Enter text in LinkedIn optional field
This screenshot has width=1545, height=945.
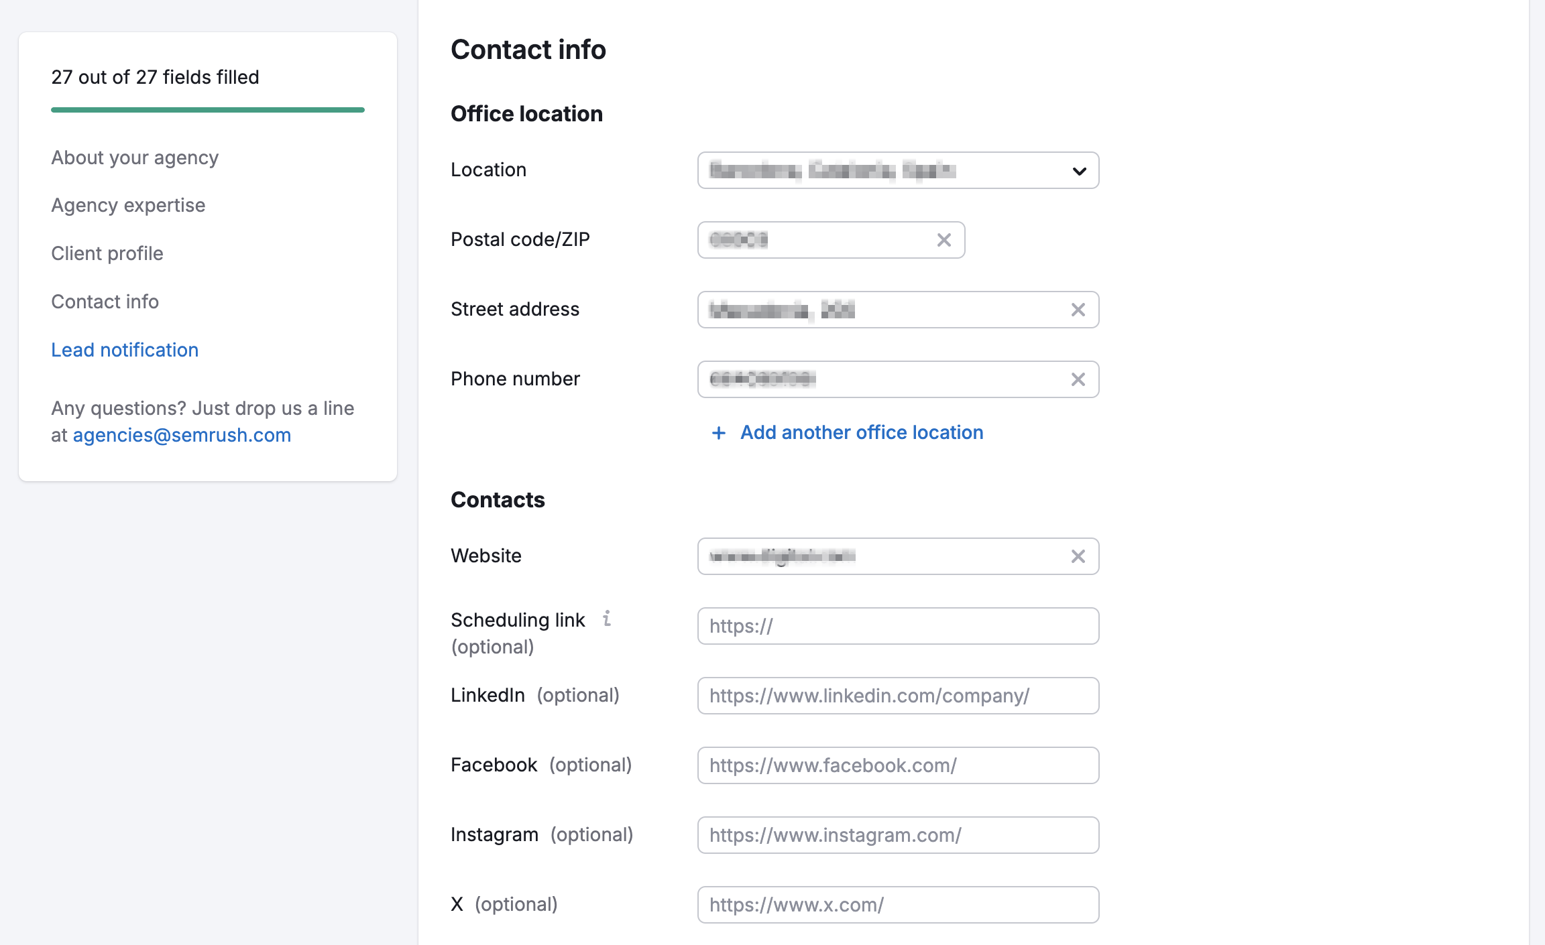click(897, 696)
